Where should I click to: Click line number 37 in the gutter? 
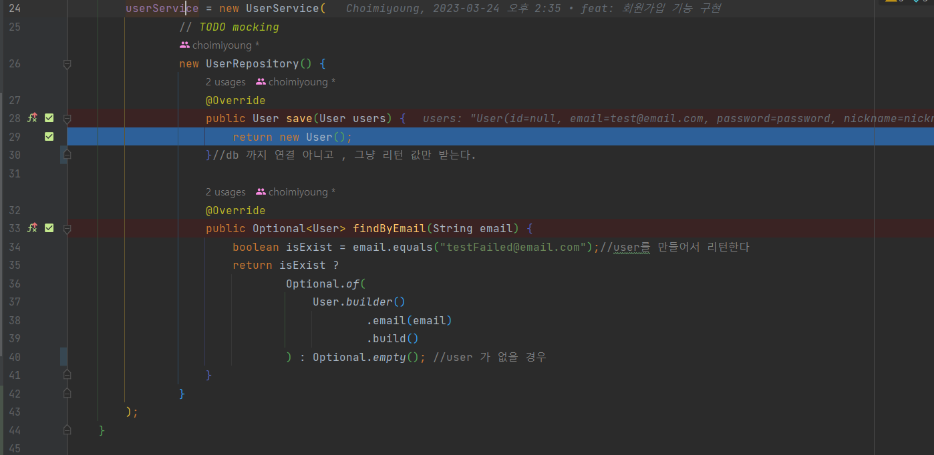pos(15,302)
